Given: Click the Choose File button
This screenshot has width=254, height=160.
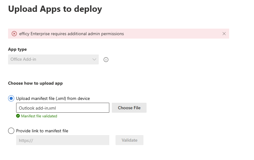Looking at the screenshot, I should 129,108.
